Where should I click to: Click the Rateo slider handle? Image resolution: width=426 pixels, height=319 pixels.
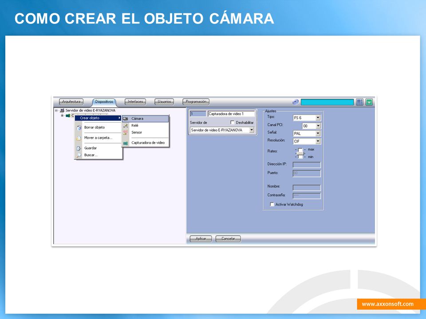point(300,153)
